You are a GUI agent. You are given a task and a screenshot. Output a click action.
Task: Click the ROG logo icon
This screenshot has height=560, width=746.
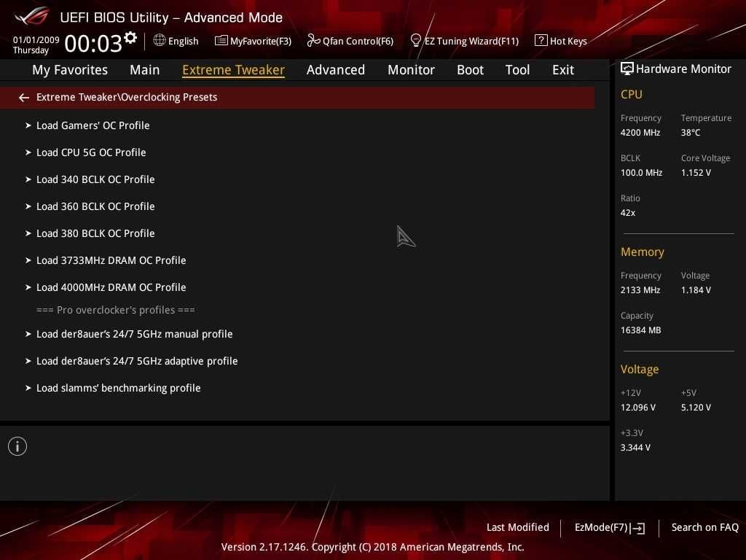[32, 17]
